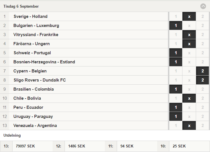Choose 2 for Bosnien-Herzegovina - Estland
The height and width of the screenshot is (152, 210).
[x=203, y=62]
